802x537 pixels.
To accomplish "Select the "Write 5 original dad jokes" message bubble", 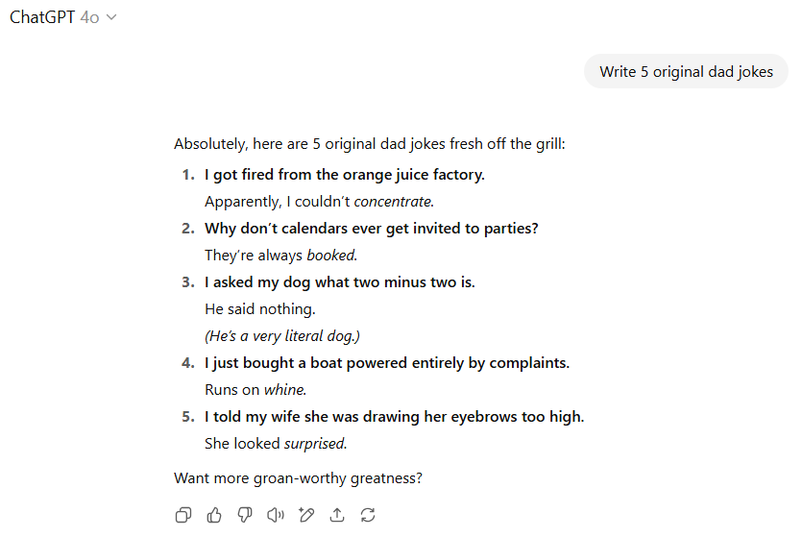I will point(686,72).
